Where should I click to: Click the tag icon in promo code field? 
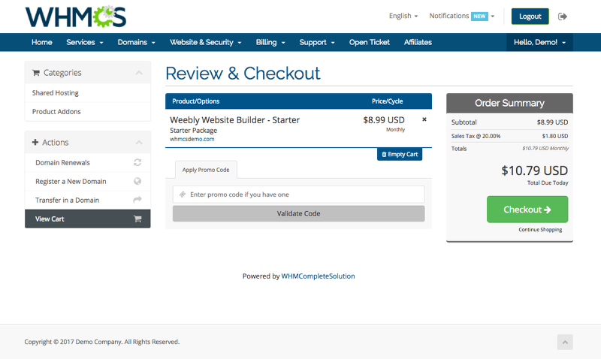click(x=183, y=195)
